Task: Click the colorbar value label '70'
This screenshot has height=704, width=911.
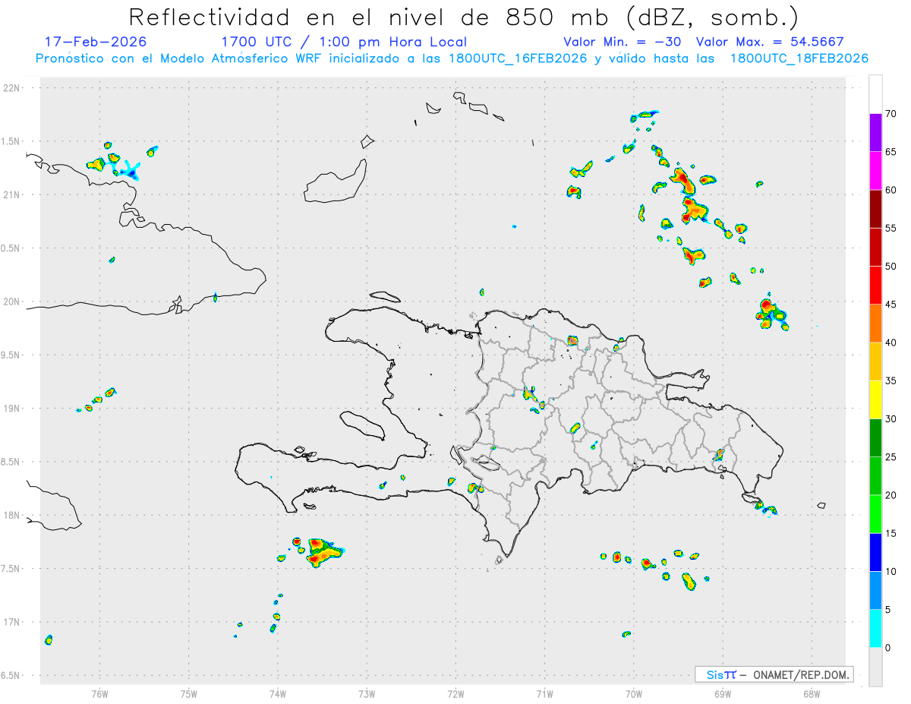Action: (x=891, y=114)
